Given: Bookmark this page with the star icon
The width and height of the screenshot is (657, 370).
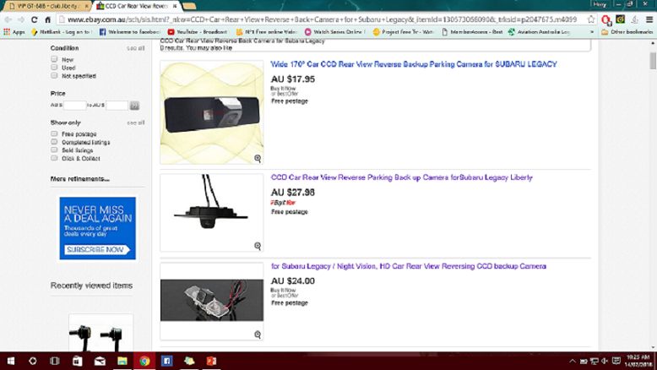Looking at the screenshot, I should [x=591, y=19].
